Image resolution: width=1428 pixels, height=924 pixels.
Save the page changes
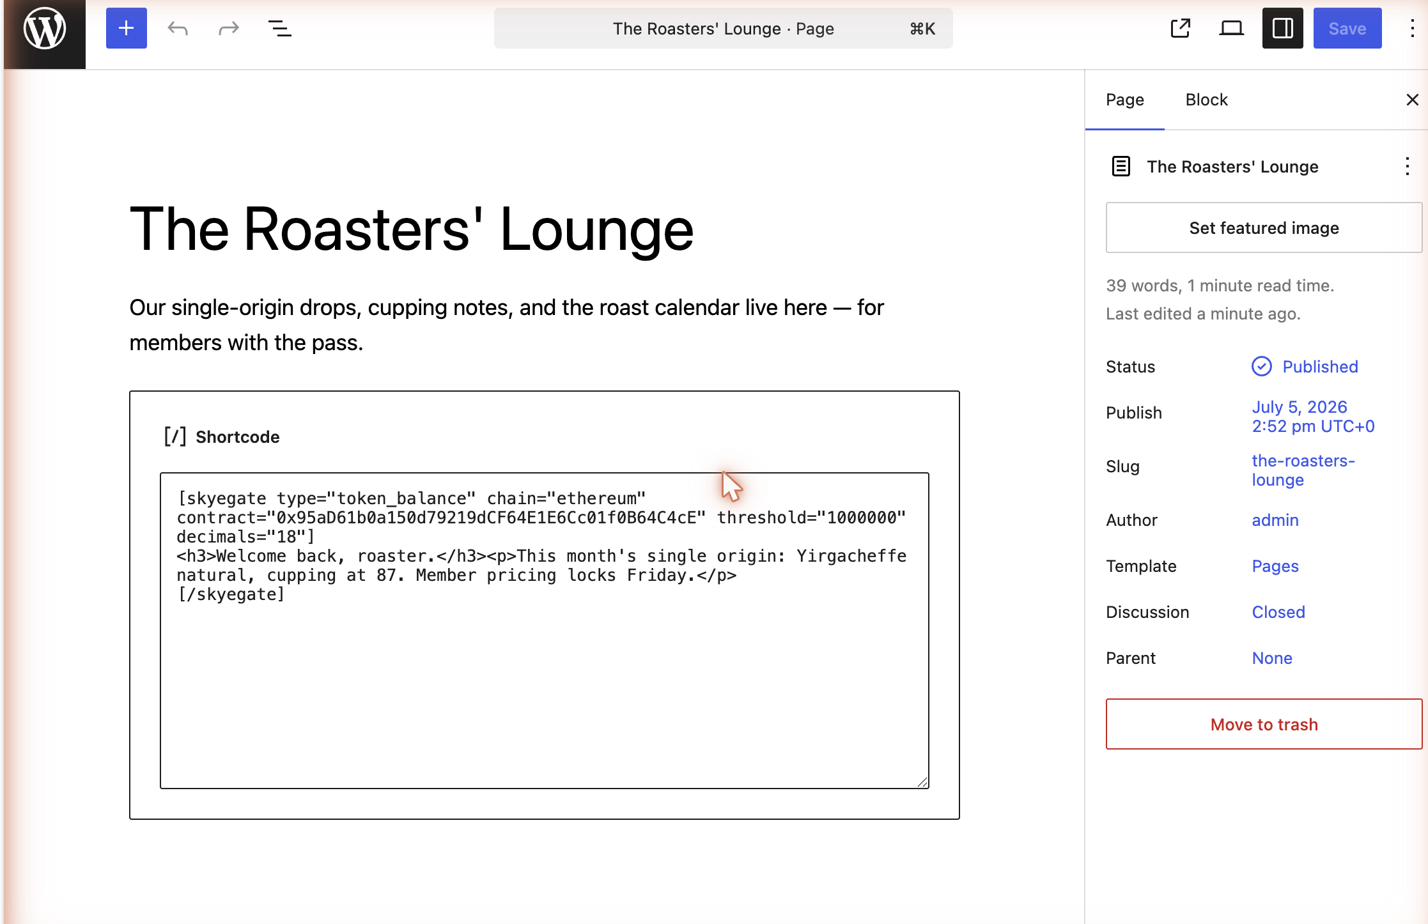click(x=1347, y=28)
